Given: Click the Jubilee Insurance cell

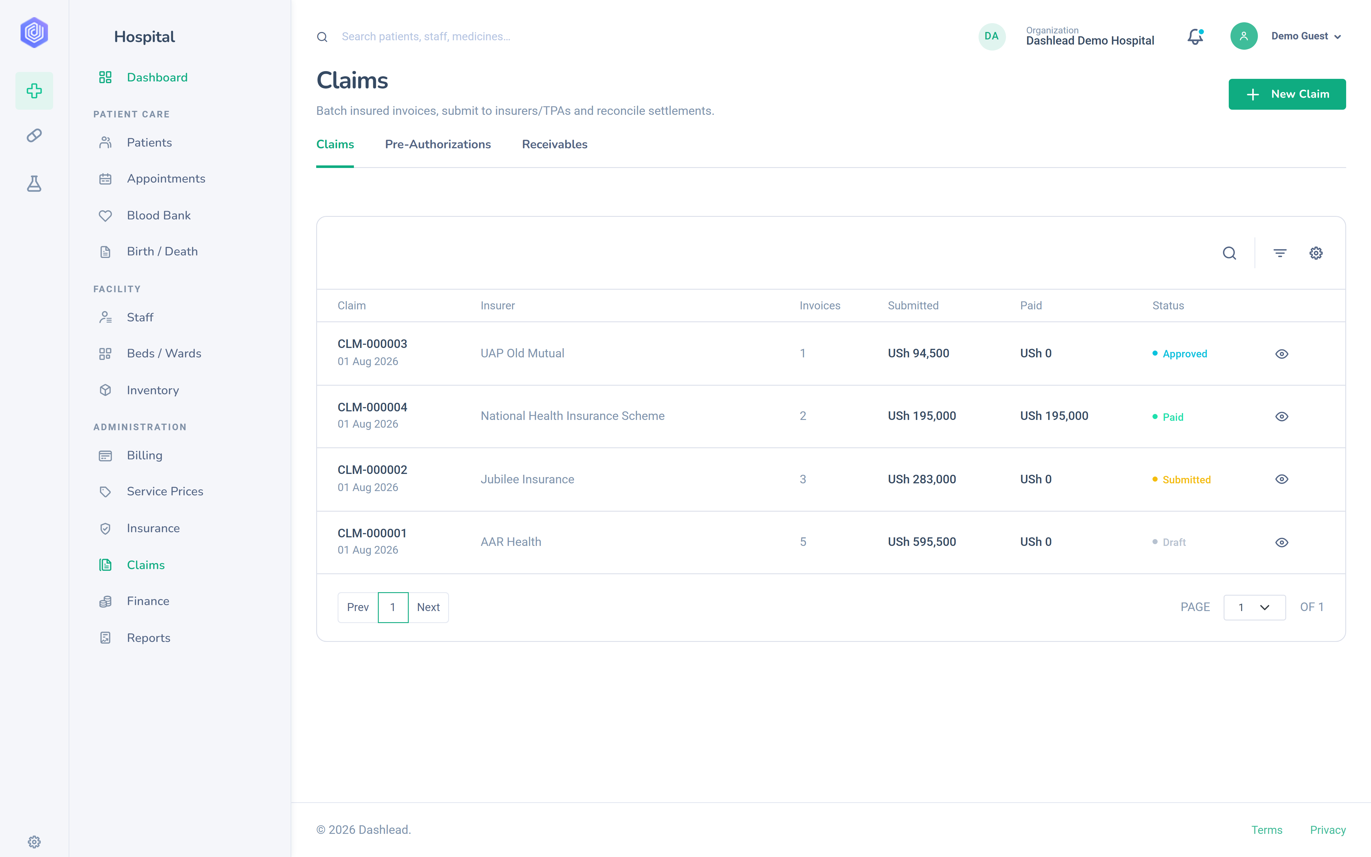Looking at the screenshot, I should 527,480.
